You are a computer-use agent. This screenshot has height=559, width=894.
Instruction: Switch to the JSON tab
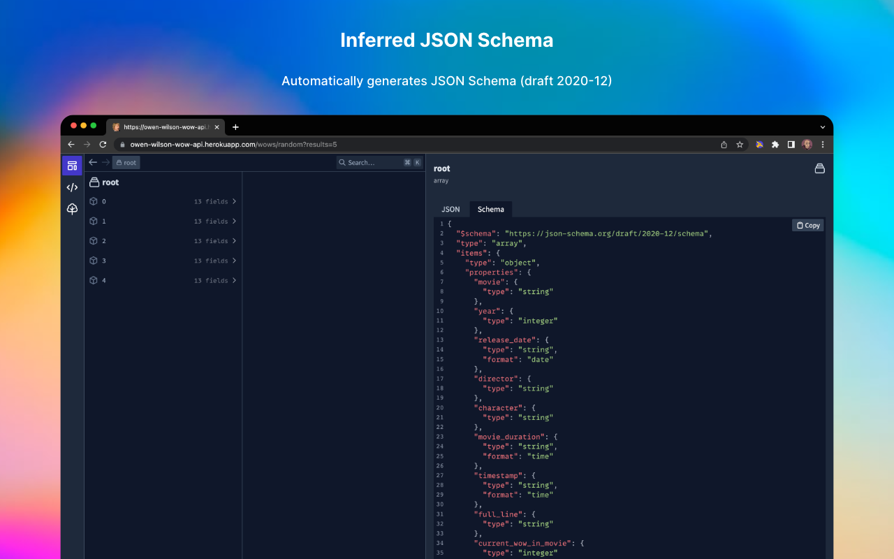pos(450,209)
